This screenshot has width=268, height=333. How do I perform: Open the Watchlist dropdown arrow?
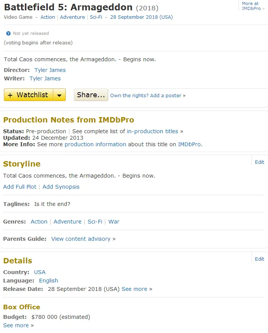pyautogui.click(x=59, y=95)
